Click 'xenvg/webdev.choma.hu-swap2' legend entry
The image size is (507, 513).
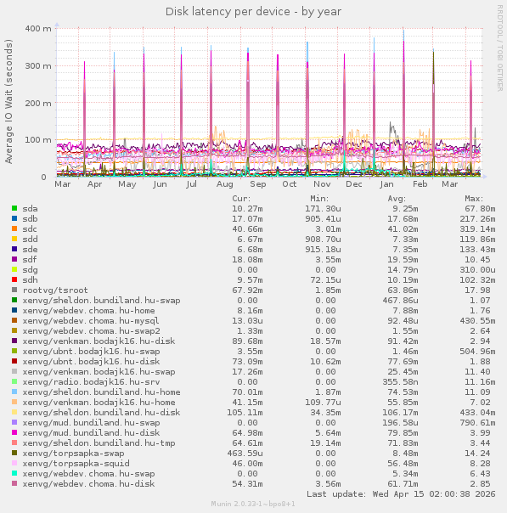tap(91, 331)
